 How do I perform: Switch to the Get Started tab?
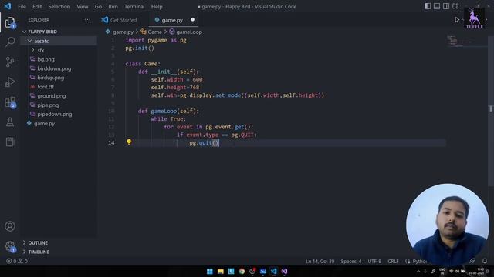123,20
